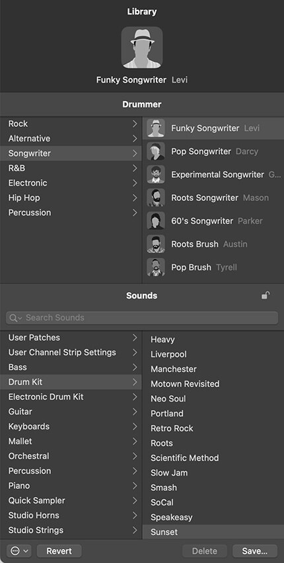Open the search filter magnifier dropdown
The height and width of the screenshot is (563, 284).
point(16,318)
